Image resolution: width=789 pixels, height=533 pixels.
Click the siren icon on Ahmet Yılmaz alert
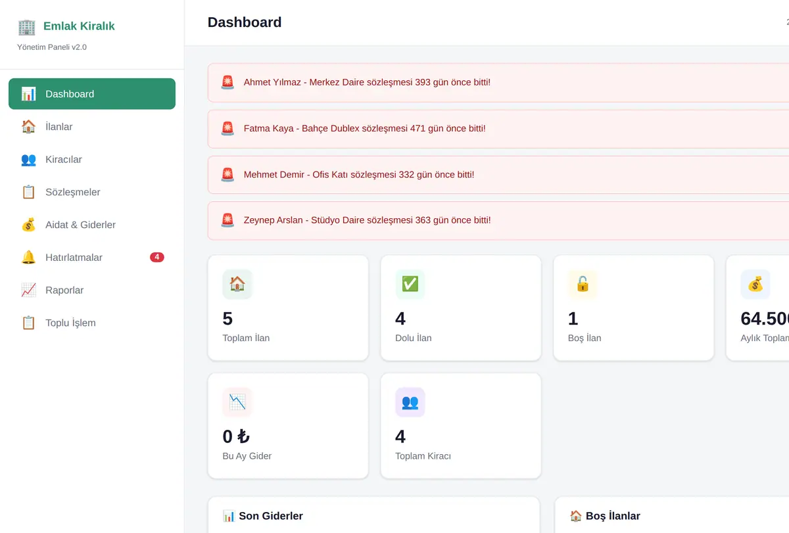click(227, 82)
